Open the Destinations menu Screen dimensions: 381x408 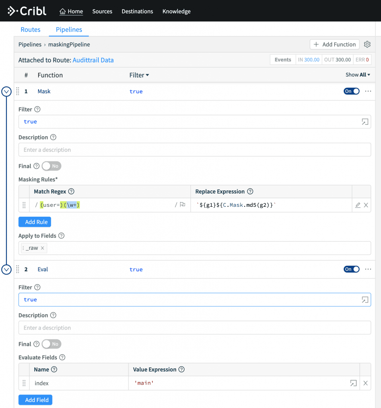[137, 12]
